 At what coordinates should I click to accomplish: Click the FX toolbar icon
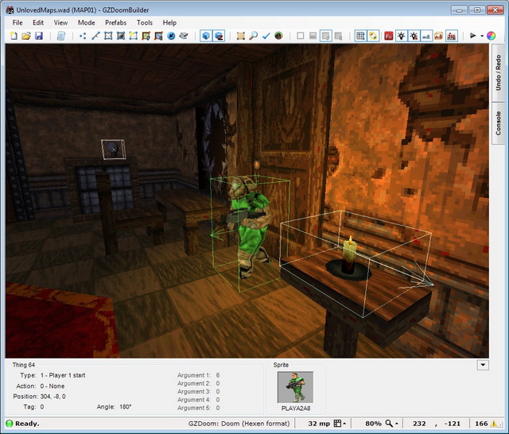tap(389, 36)
